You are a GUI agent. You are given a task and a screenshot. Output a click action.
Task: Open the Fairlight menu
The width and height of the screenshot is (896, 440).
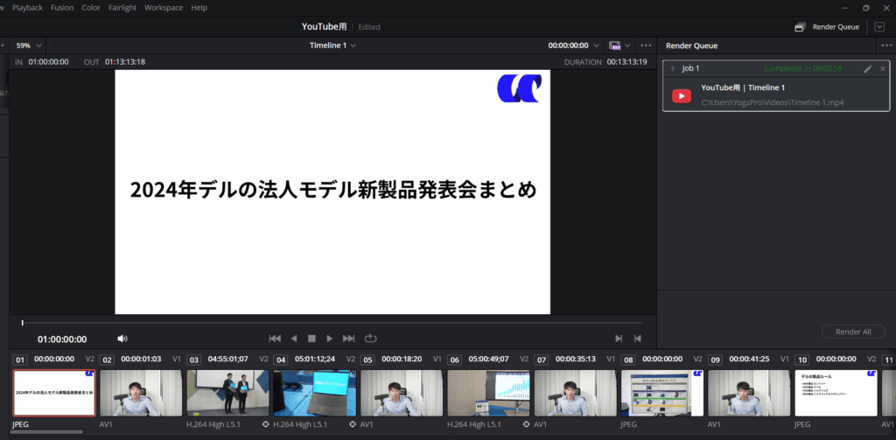(122, 7)
